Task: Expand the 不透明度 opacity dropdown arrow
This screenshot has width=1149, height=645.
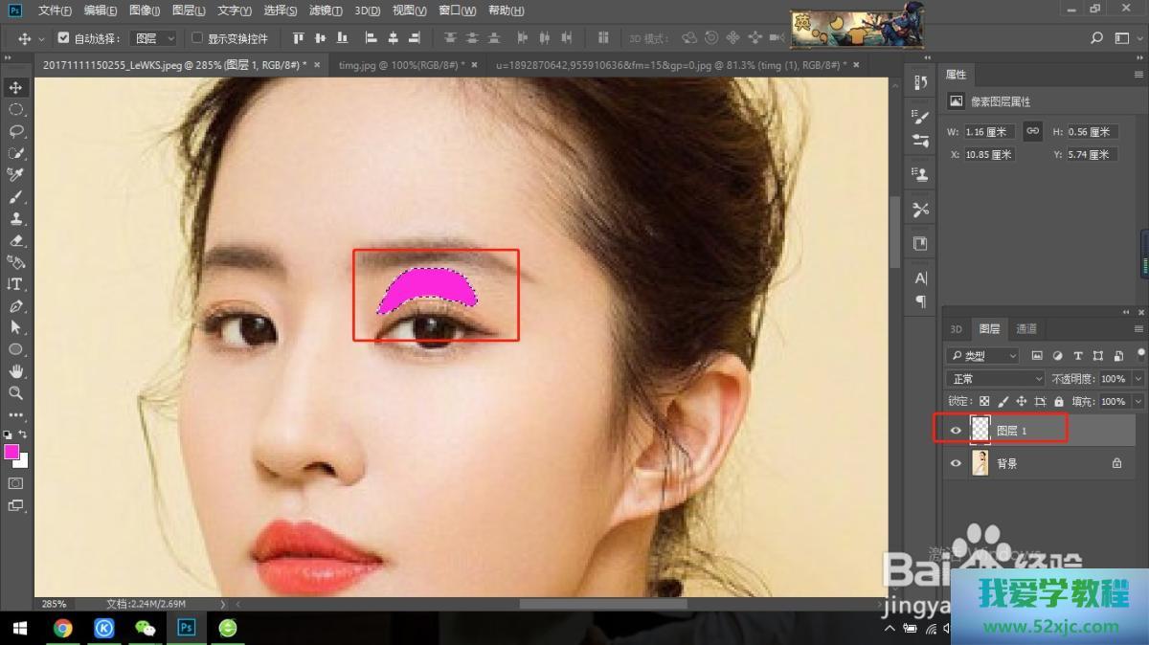Action: click(1138, 379)
